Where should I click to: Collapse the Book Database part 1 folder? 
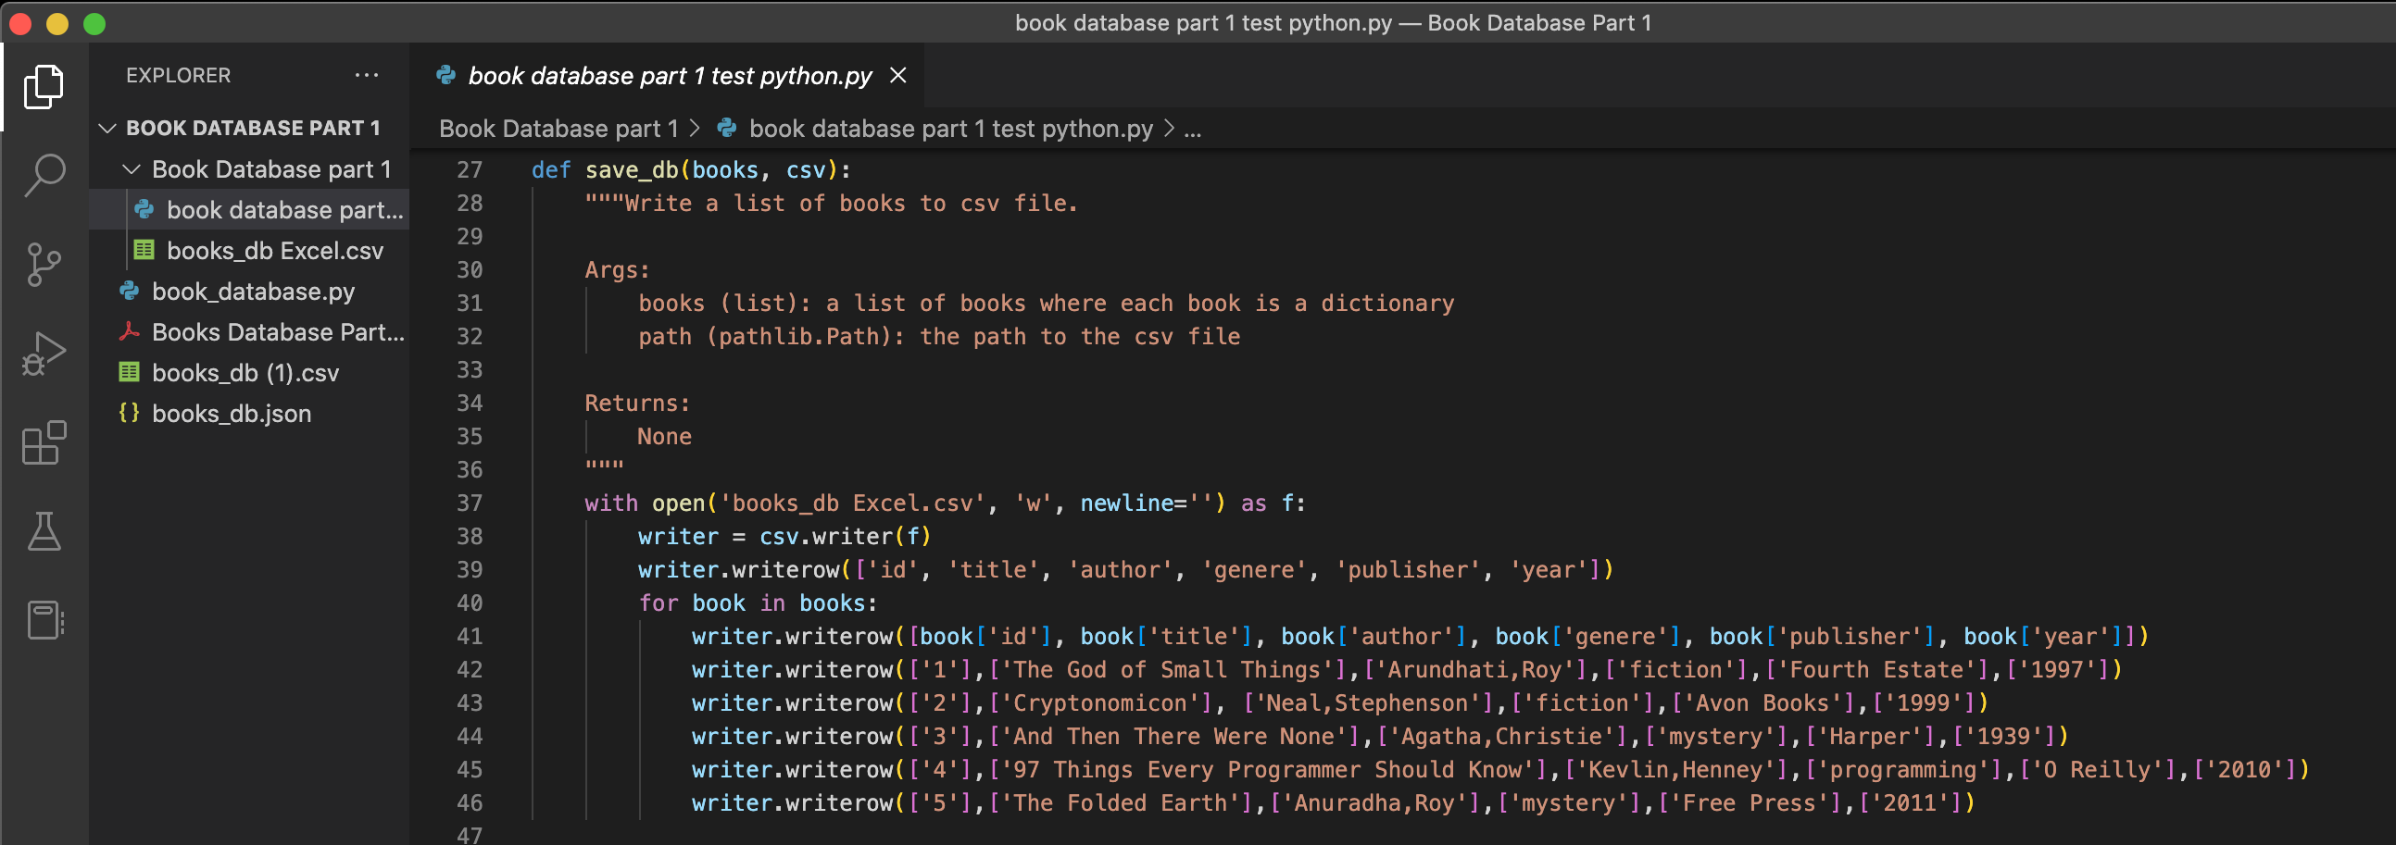coord(132,169)
